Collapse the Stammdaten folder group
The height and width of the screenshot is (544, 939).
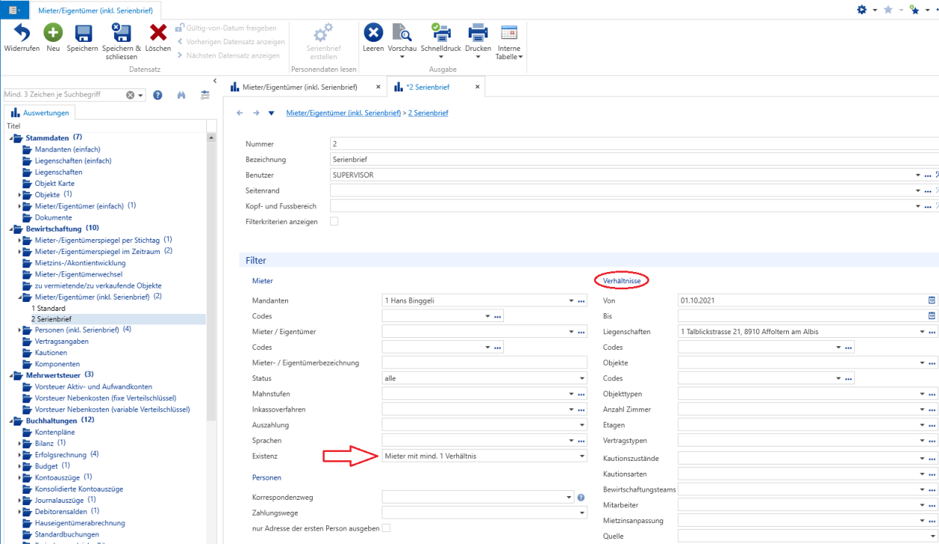click(x=10, y=138)
